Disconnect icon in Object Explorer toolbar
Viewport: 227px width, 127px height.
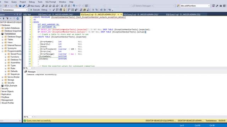7,18
